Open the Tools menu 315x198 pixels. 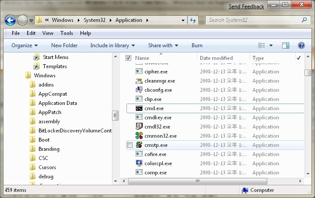point(66,33)
